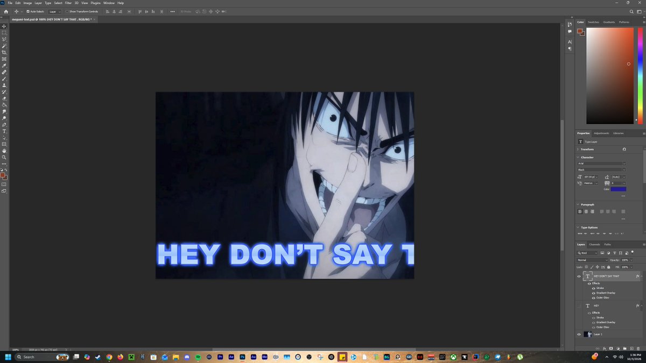Click the Windows Start button

pos(8,357)
